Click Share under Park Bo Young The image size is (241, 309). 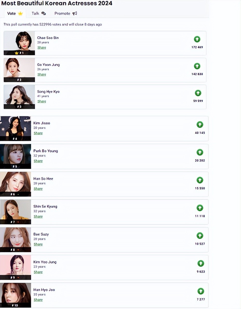coord(38,161)
